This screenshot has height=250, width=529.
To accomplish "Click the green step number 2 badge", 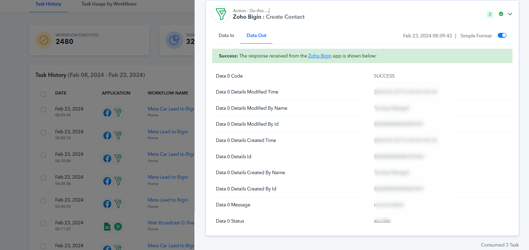I will coord(490,14).
